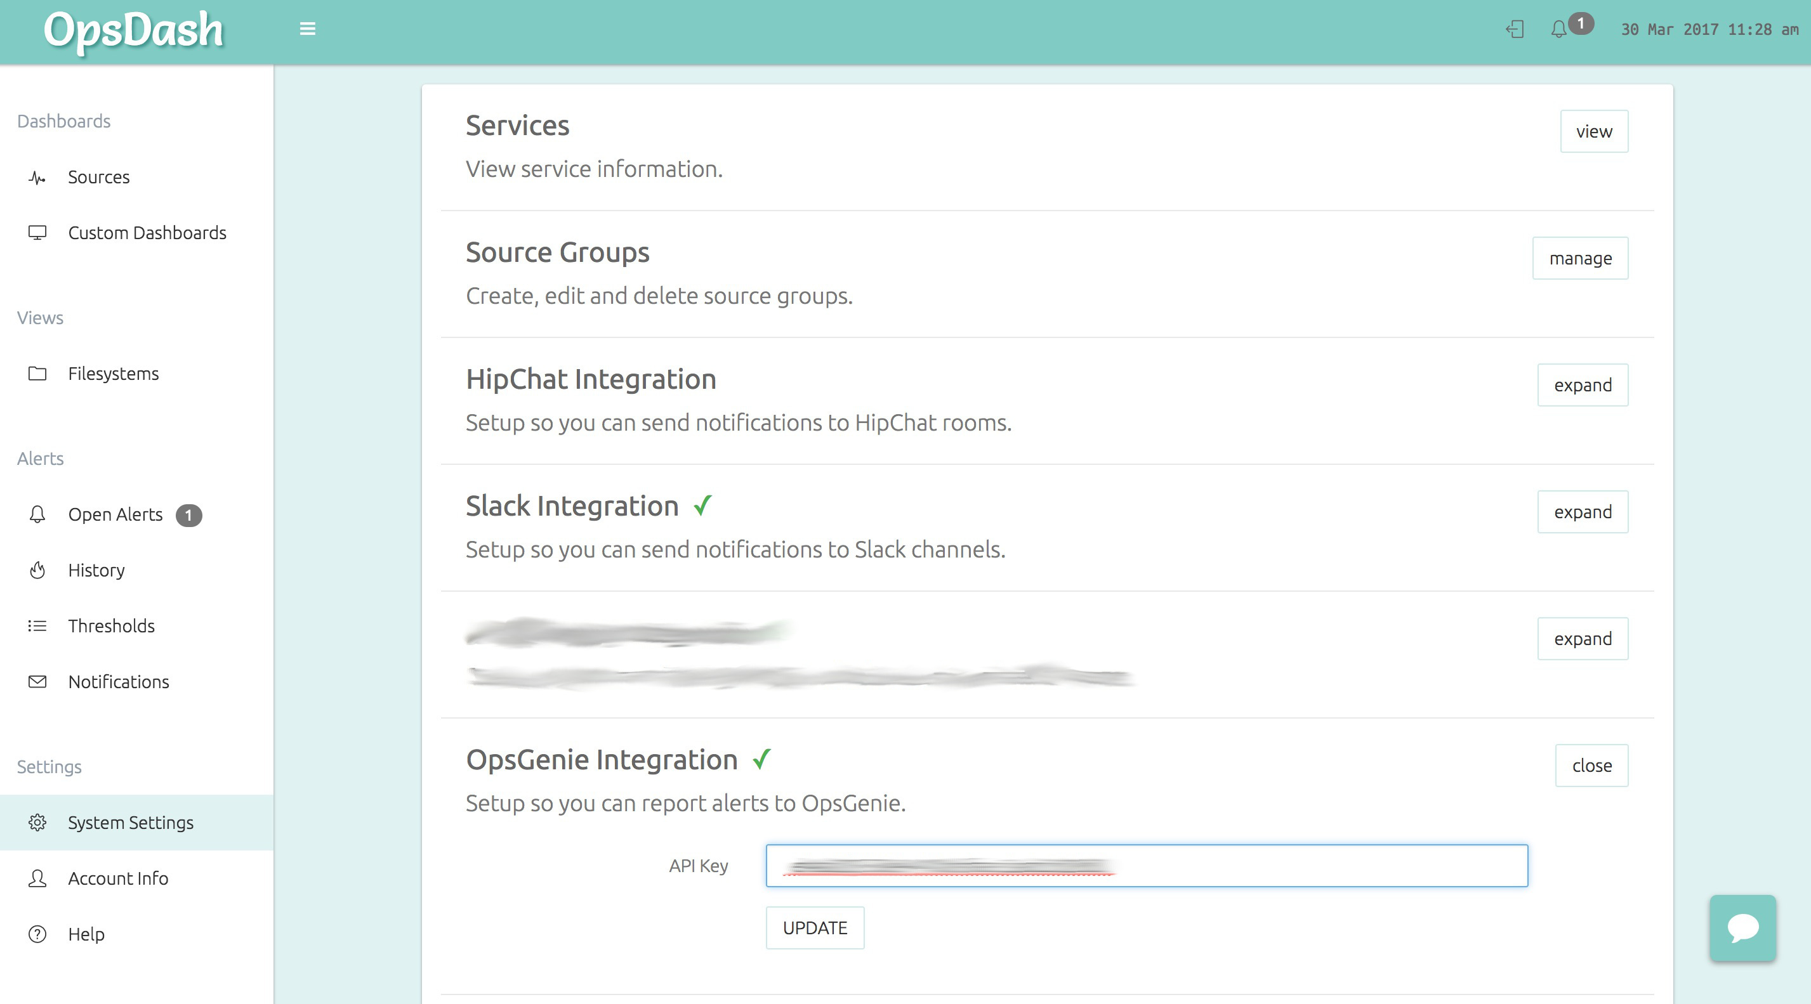Click the History flame icon
Viewport: 1811px width, 1004px height.
point(37,570)
